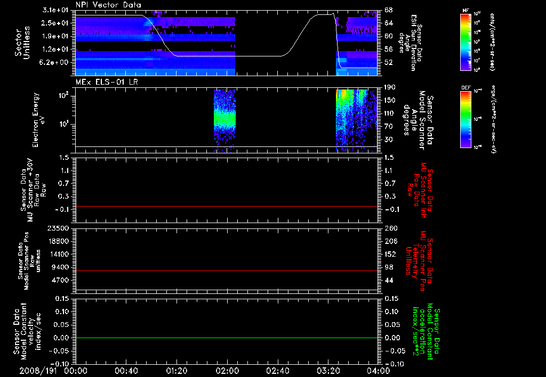Image resolution: width=546 pixels, height=377 pixels.
Task: Click the 10¹² label on NF color bar
Action: click(x=477, y=14)
